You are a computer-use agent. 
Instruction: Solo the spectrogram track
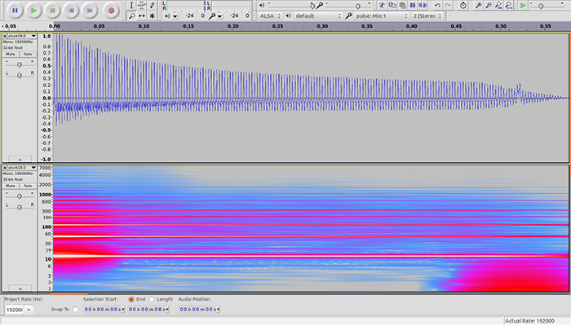tap(28, 186)
